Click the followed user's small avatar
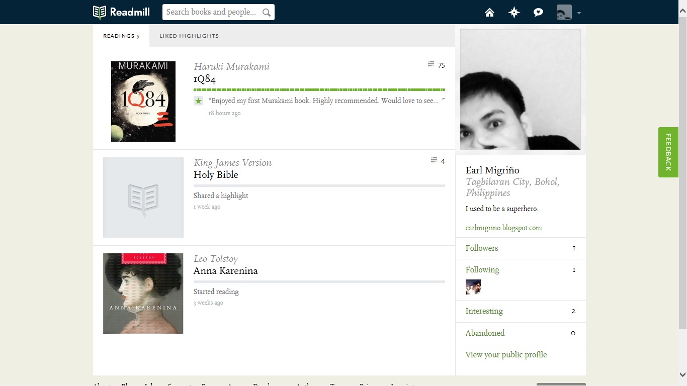This screenshot has width=687, height=386. [x=473, y=287]
